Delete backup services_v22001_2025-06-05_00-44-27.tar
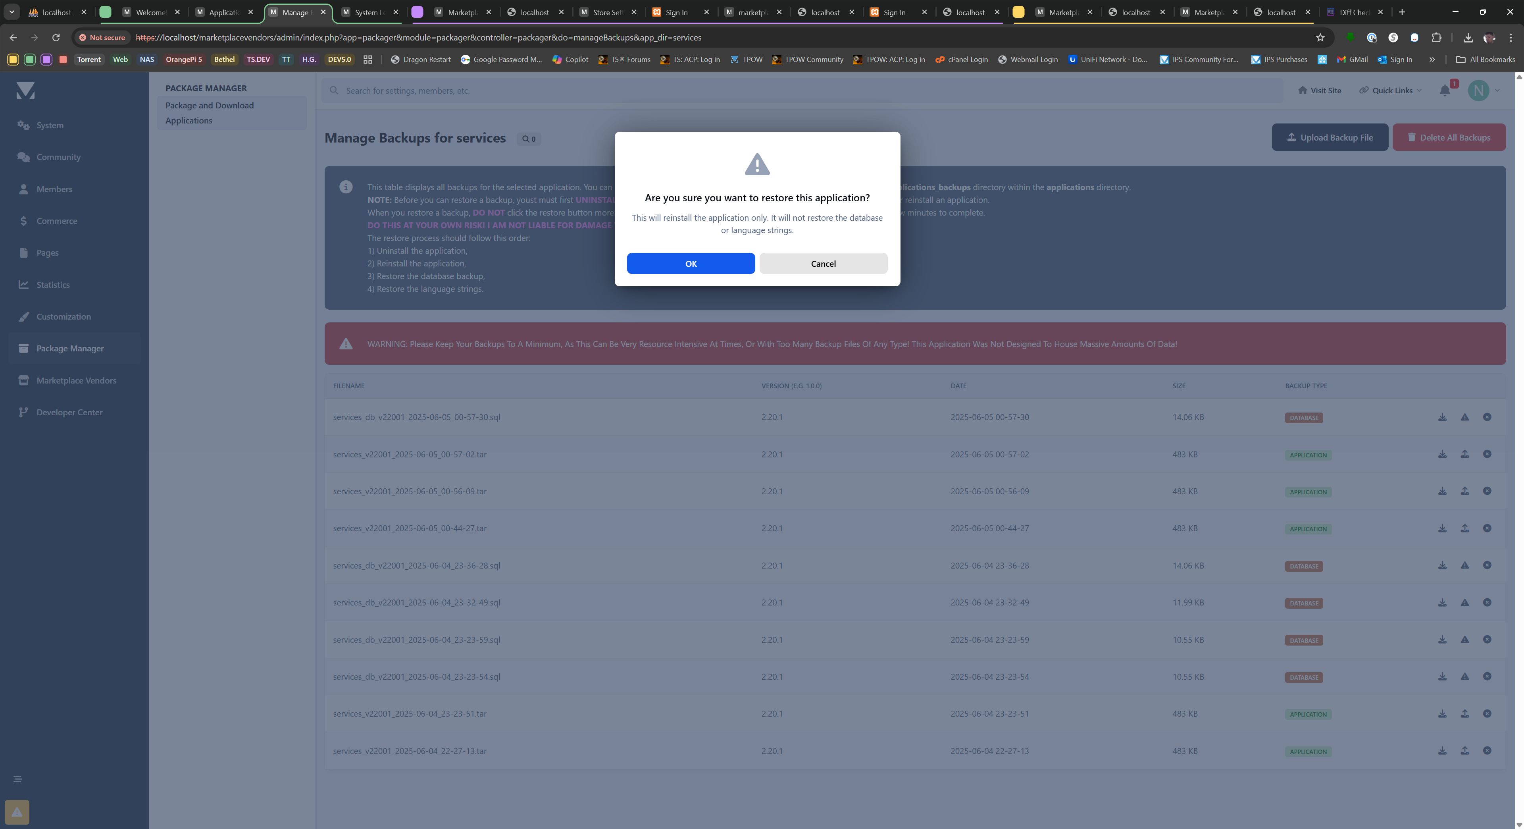This screenshot has height=829, width=1524. click(1487, 528)
